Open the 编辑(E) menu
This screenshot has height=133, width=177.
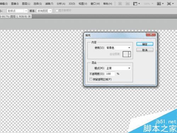[4, 4]
